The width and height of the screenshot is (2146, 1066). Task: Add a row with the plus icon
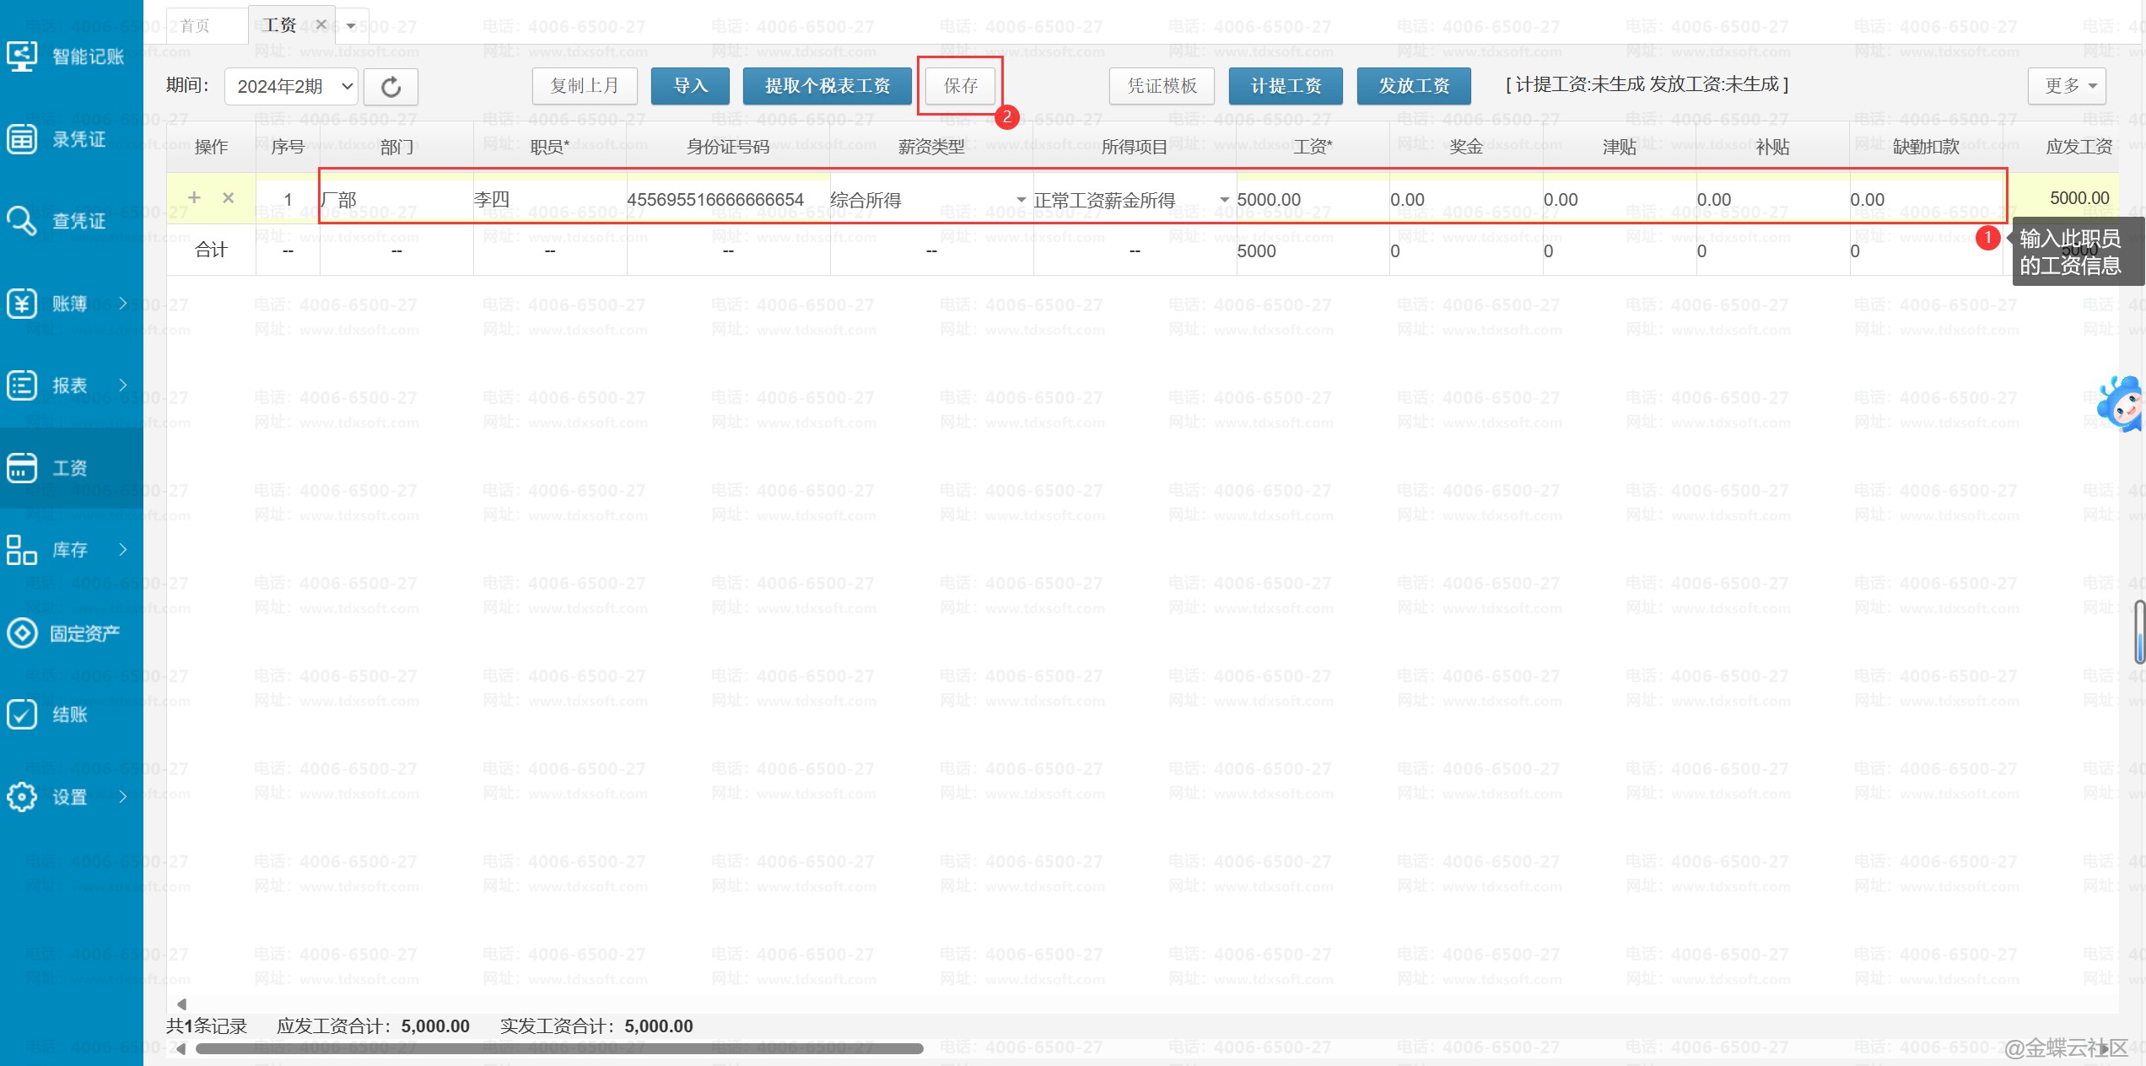point(194,198)
